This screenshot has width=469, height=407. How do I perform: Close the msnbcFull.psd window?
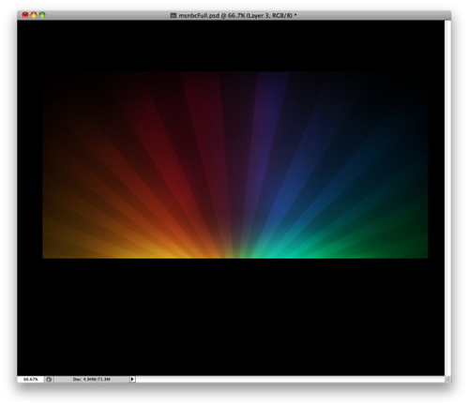pos(25,15)
